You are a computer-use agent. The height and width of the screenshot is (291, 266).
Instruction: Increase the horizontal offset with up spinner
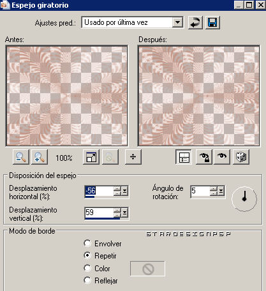click(117, 188)
